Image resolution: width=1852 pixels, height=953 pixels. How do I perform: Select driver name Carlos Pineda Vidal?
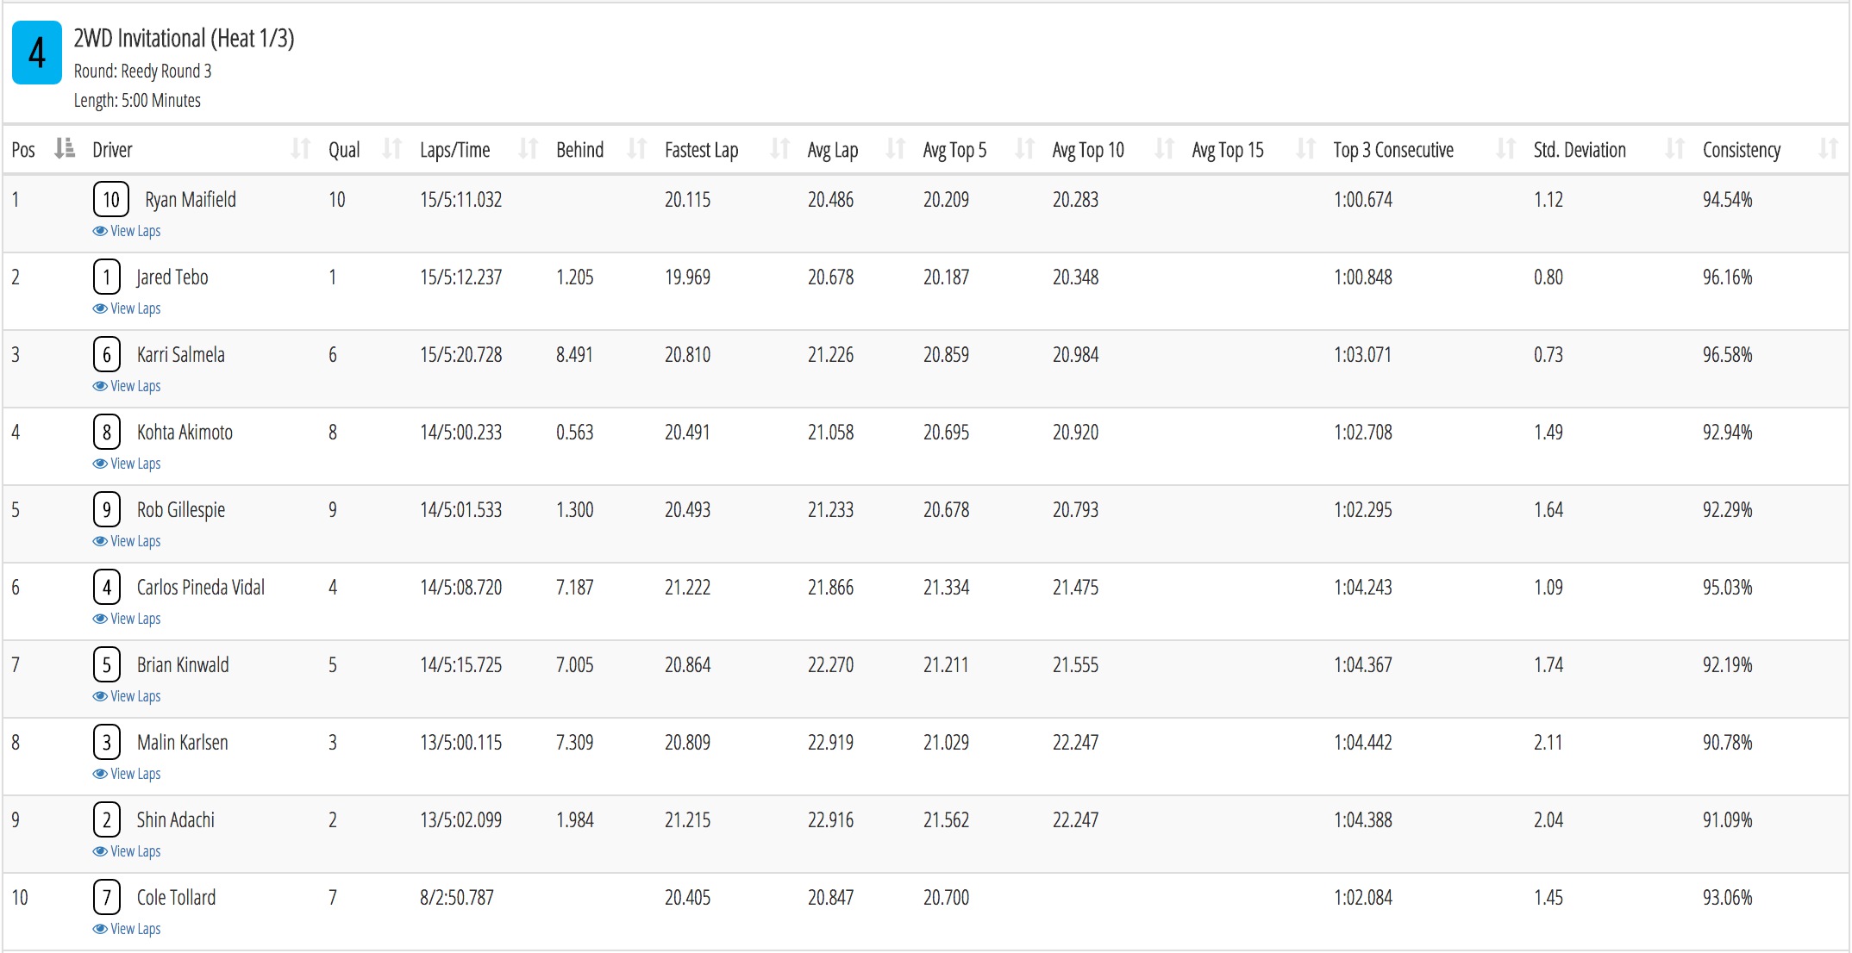(201, 588)
